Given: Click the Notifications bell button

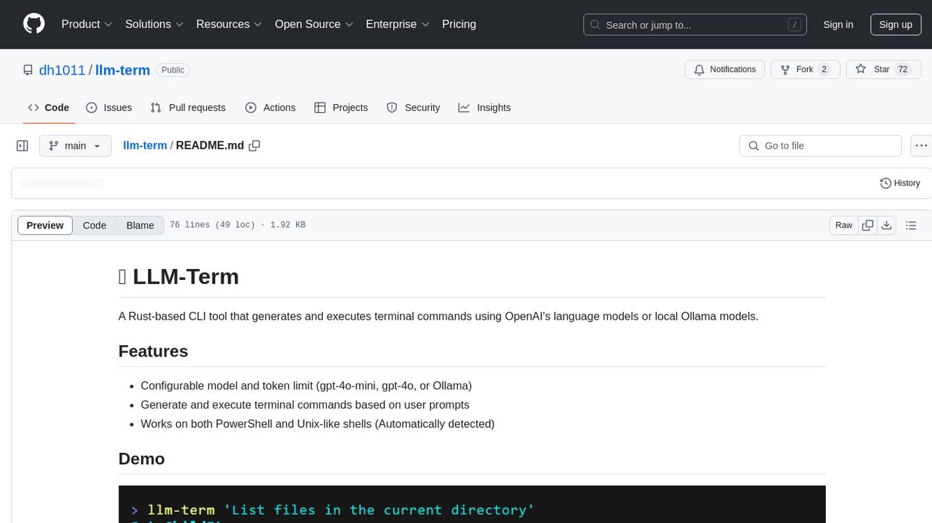Looking at the screenshot, I should pyautogui.click(x=724, y=69).
